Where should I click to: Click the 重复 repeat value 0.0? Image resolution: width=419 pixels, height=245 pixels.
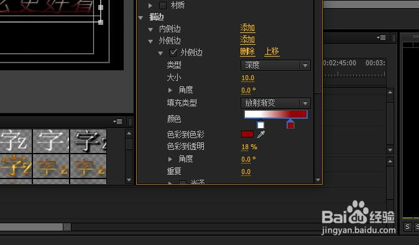(246, 172)
